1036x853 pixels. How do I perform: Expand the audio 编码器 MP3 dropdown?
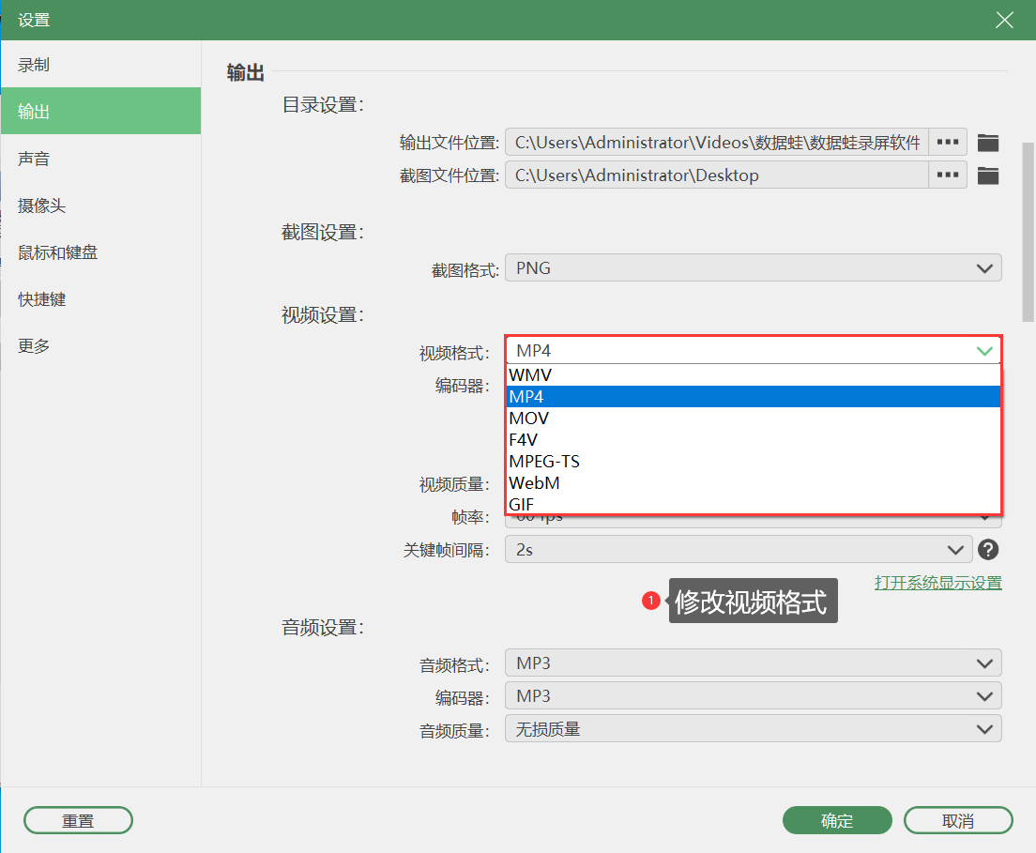754,696
